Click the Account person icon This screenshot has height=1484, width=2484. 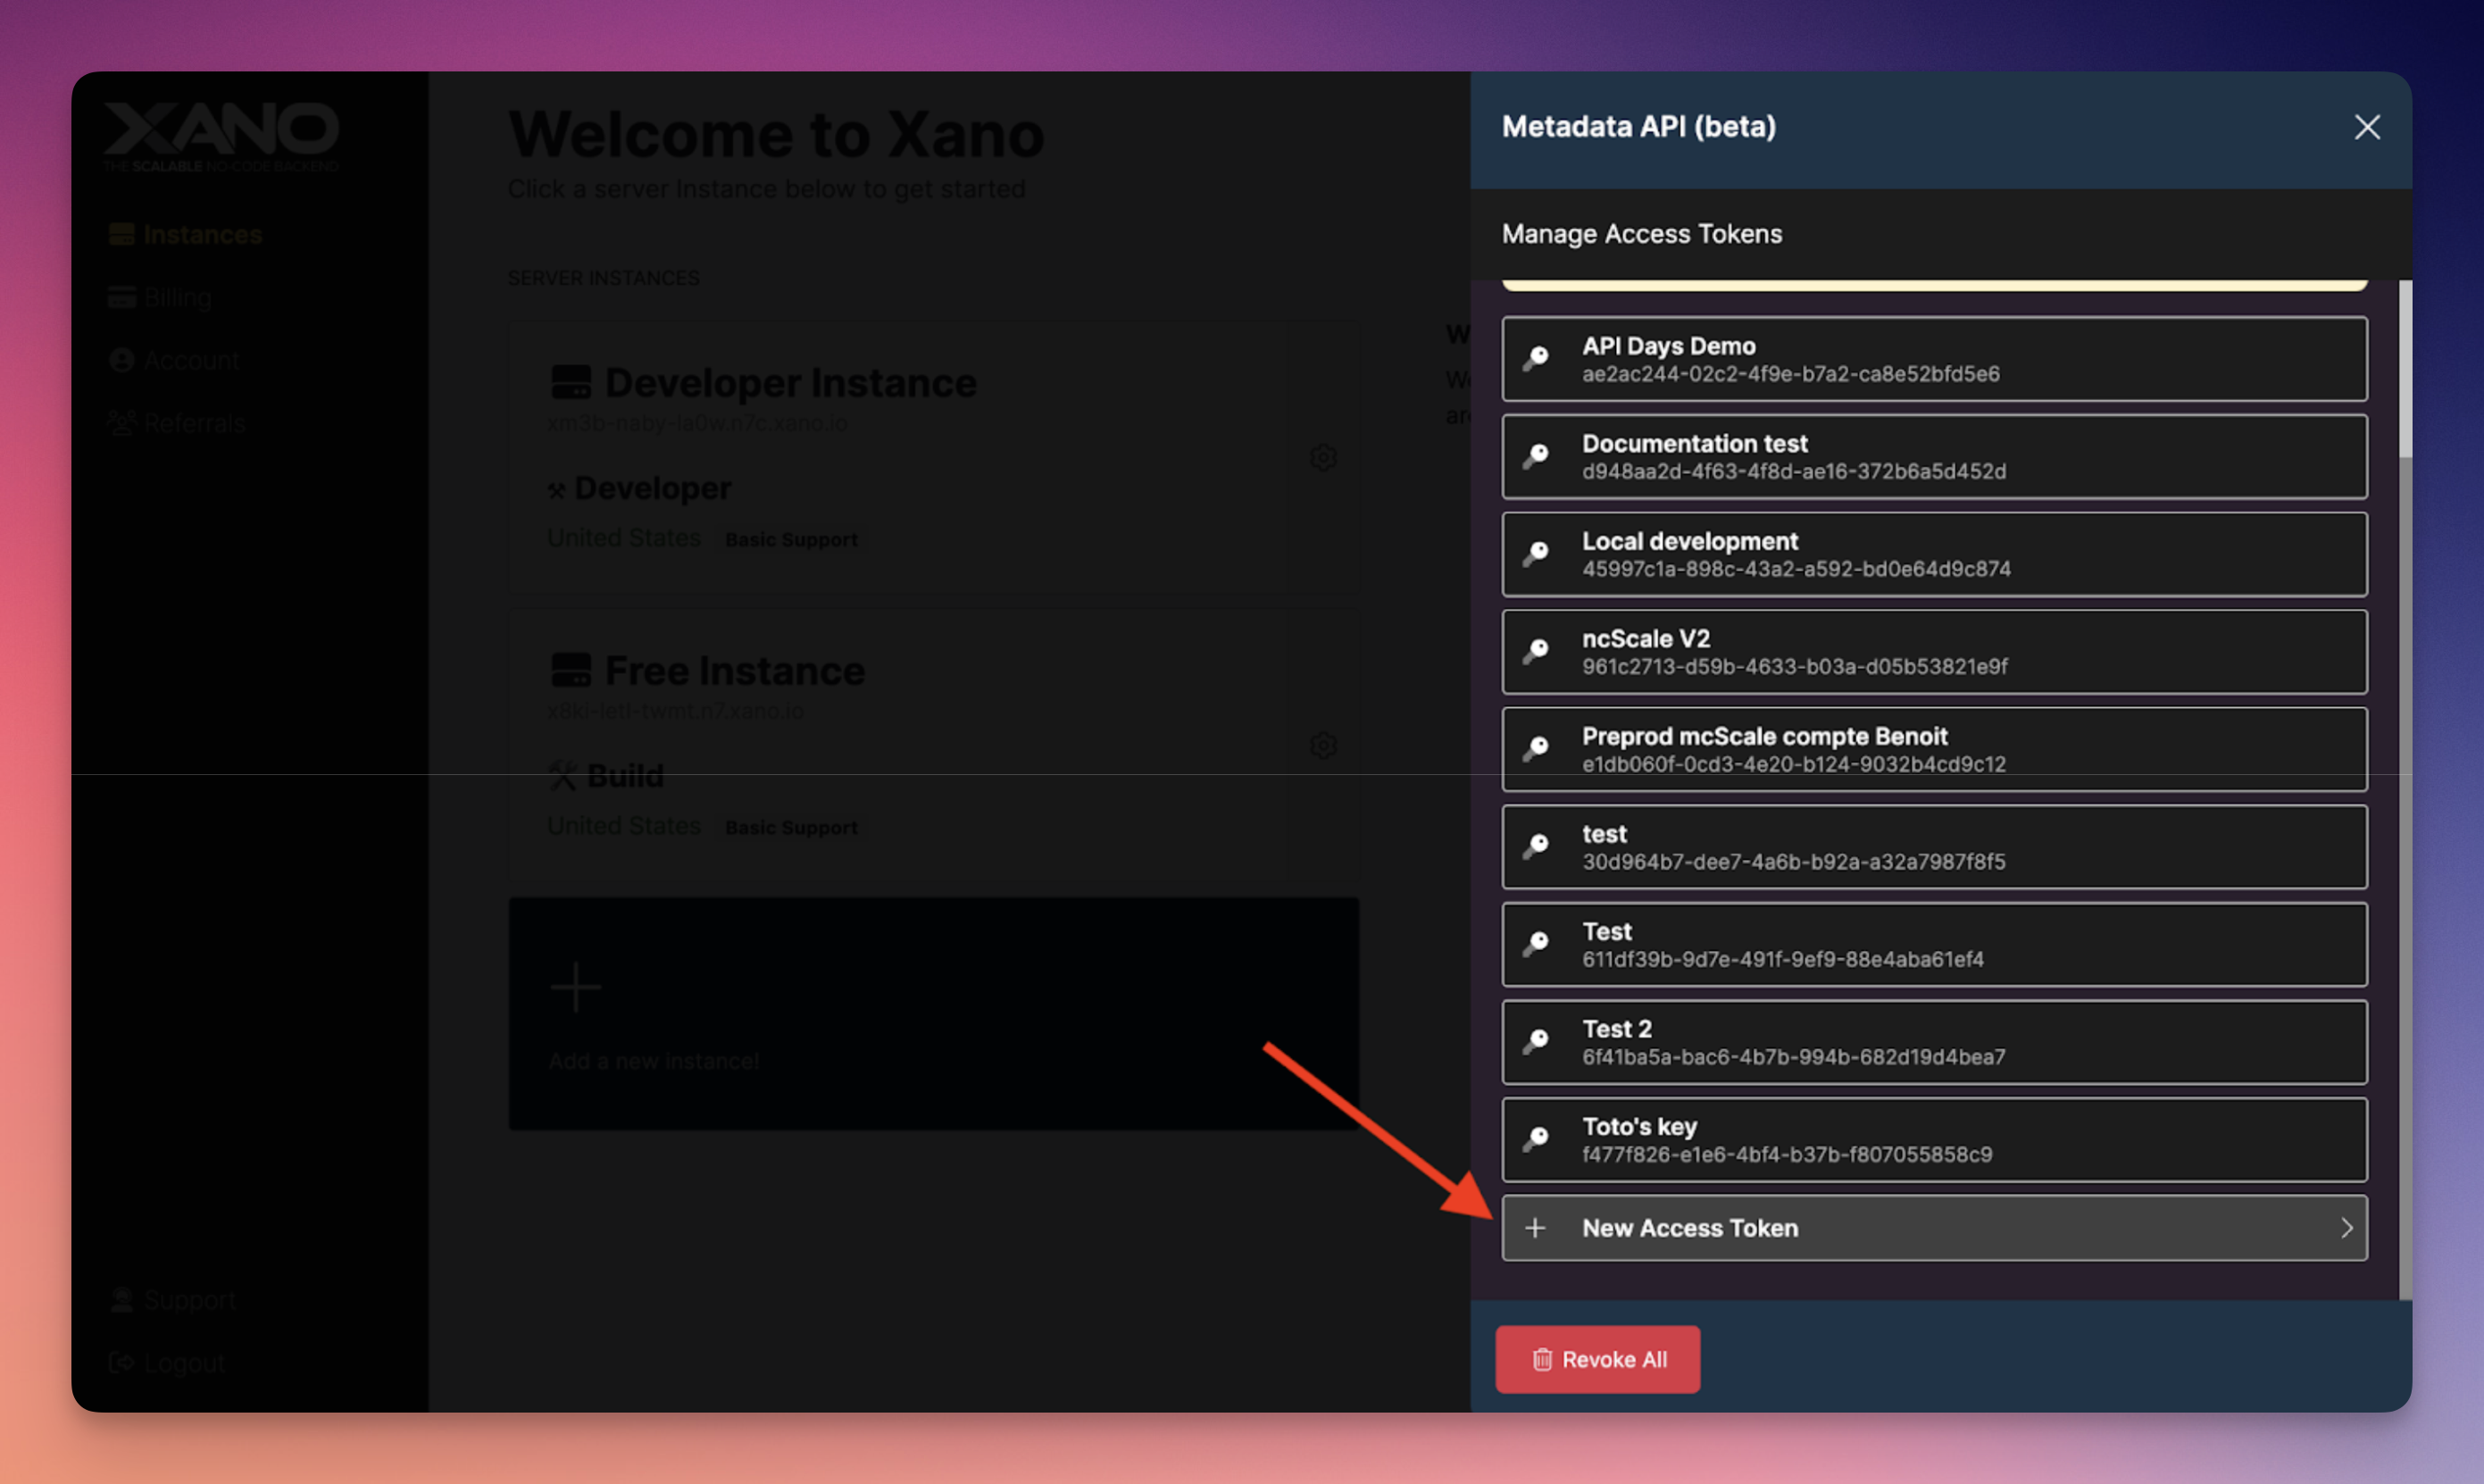coord(121,360)
